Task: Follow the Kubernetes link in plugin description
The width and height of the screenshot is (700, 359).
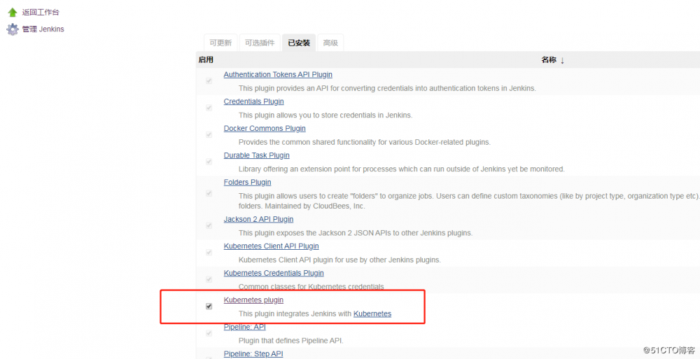Action: pyautogui.click(x=372, y=314)
